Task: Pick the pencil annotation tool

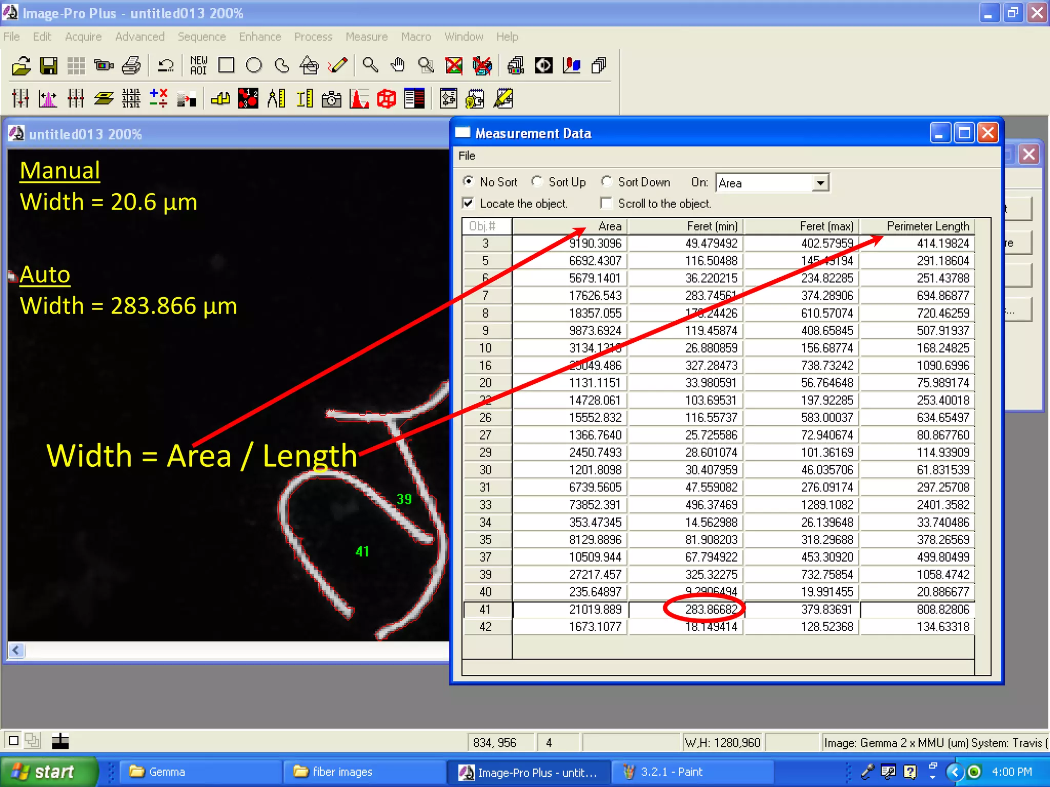Action: pyautogui.click(x=337, y=66)
